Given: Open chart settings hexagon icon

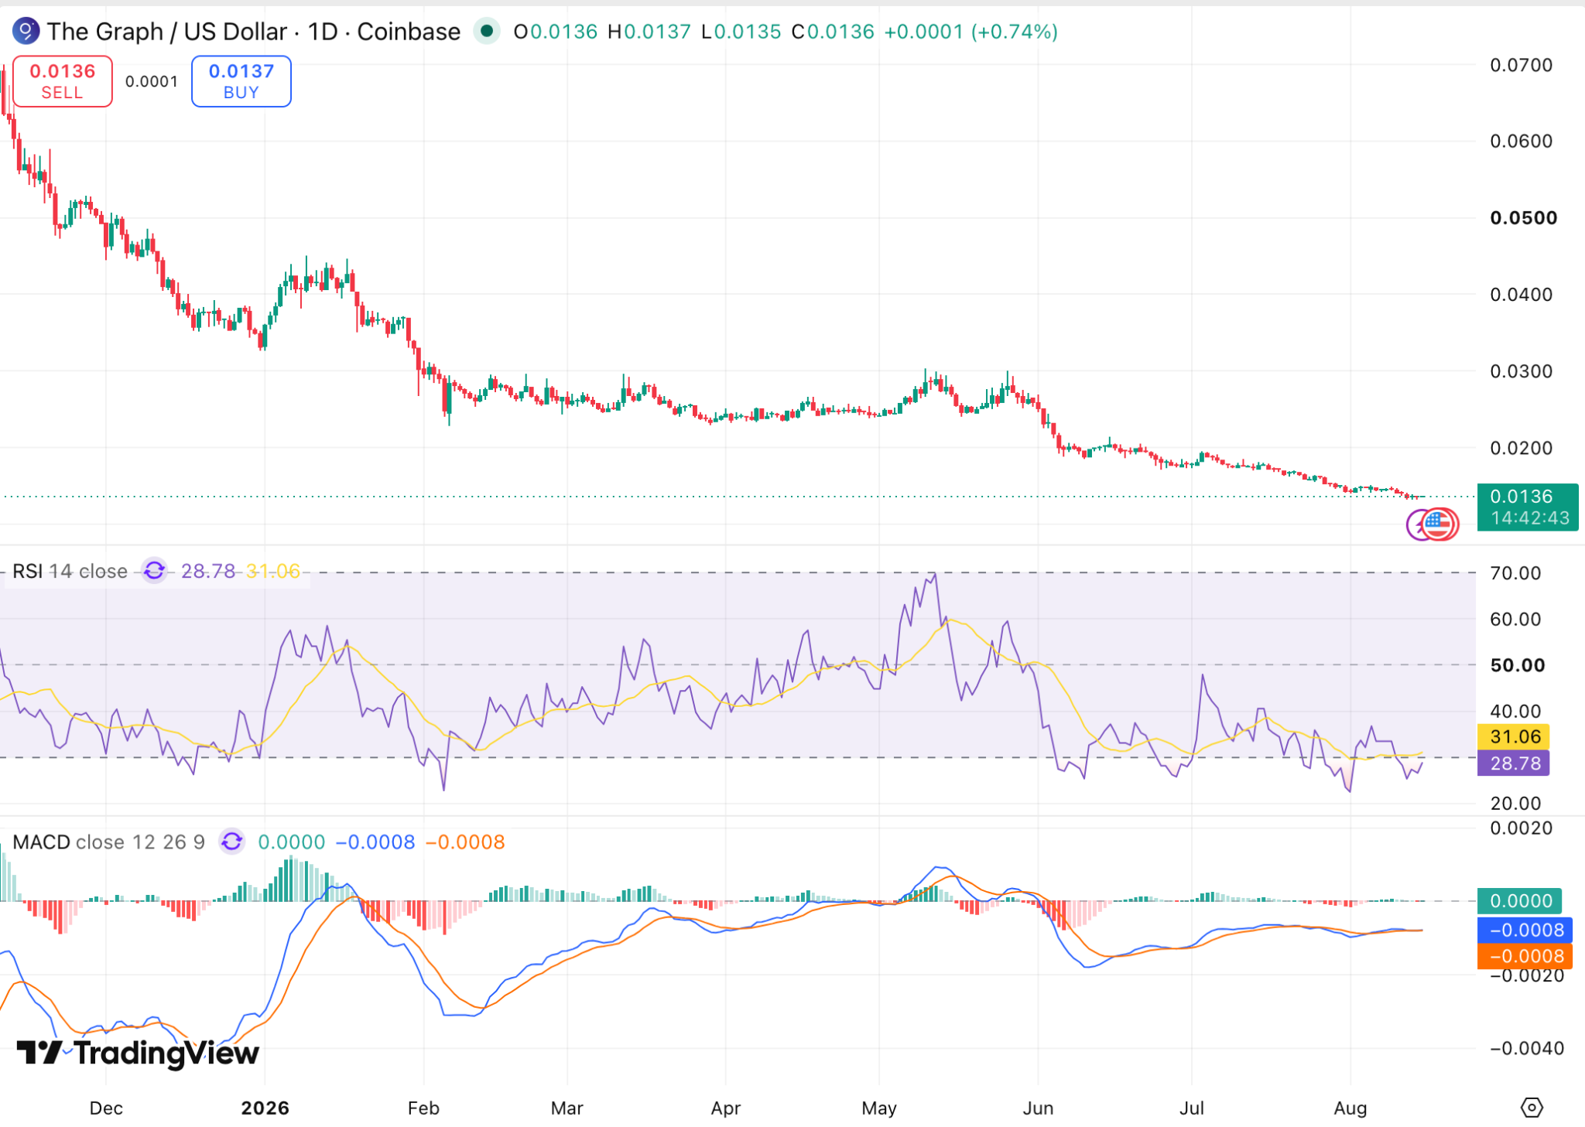Looking at the screenshot, I should (x=1532, y=1108).
